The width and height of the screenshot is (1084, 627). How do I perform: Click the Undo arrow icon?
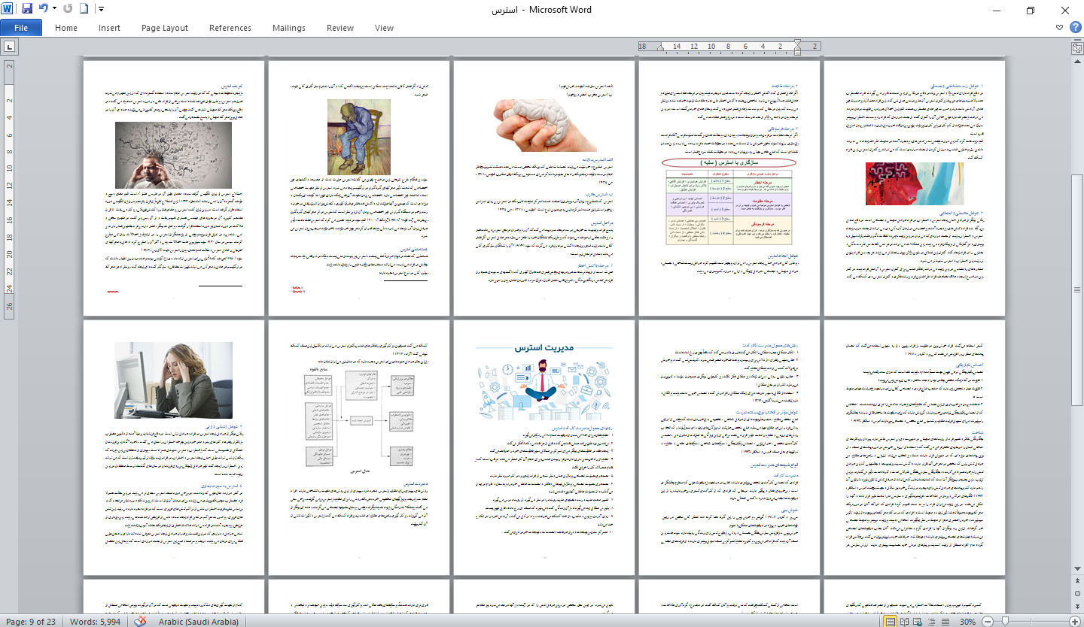pyautogui.click(x=44, y=9)
